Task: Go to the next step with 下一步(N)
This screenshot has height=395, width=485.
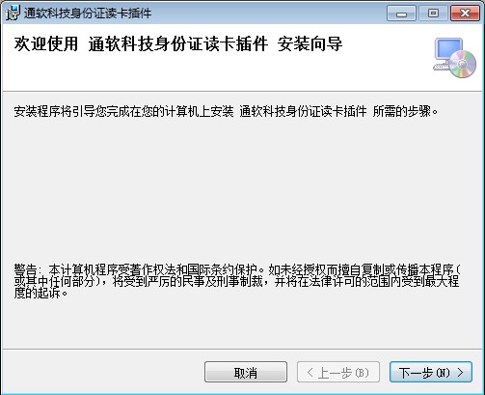Action: tap(431, 373)
